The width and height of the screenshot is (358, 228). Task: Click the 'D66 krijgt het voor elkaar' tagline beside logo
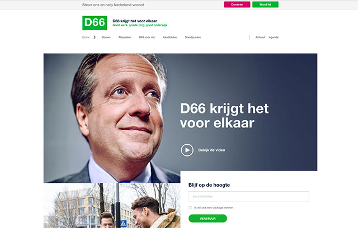point(135,21)
